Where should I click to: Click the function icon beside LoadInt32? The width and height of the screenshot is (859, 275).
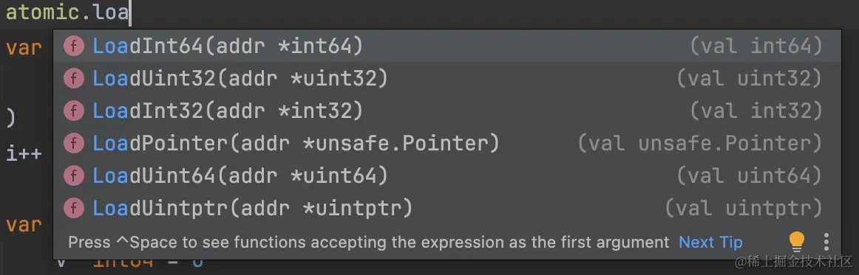tap(74, 111)
